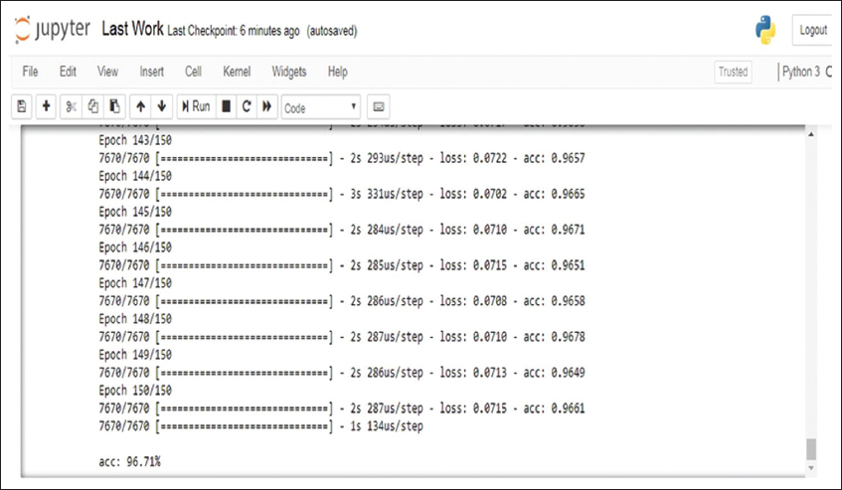The image size is (842, 490).
Task: Open the File menu
Action: (x=30, y=72)
